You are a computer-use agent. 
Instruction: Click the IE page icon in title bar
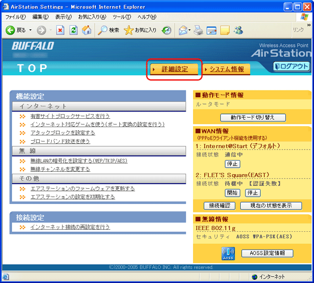tap(6, 7)
